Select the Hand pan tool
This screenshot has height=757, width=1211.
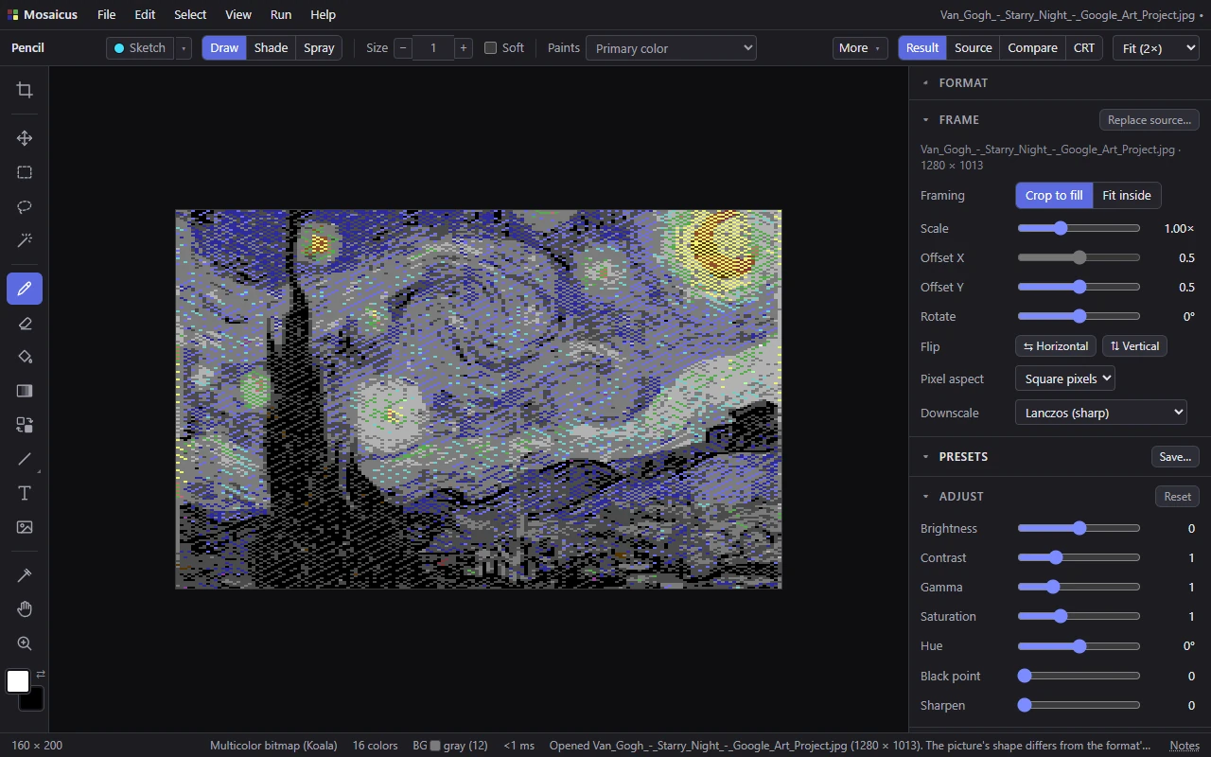[25, 609]
